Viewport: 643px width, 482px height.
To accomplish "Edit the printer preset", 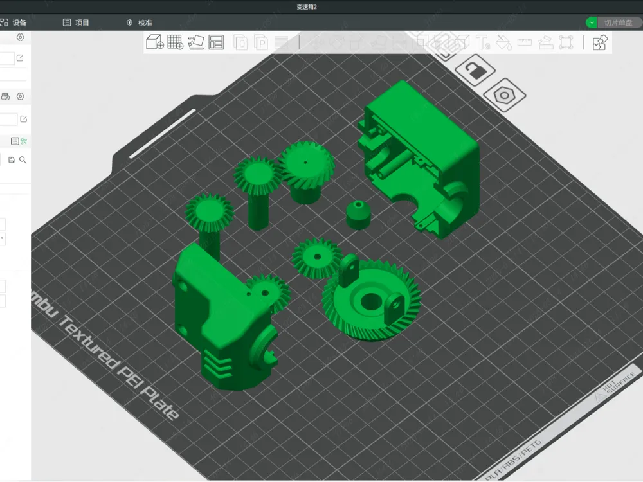I will (x=20, y=58).
